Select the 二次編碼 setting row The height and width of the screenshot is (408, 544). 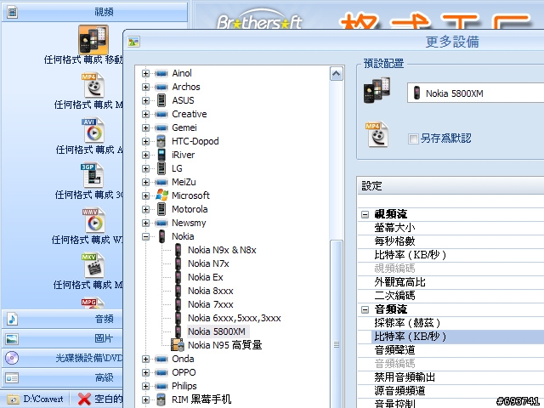click(x=450, y=296)
